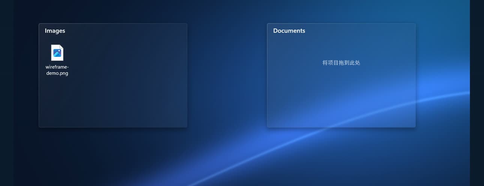This screenshot has width=484, height=186.
Task: Click the dark strip at the left screen edge
Action: point(7,93)
